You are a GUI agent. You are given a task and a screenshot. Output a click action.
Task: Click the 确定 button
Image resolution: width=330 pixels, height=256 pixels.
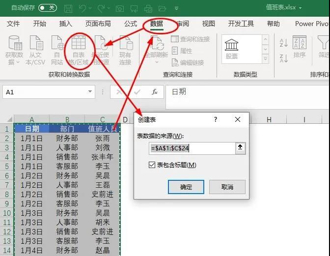[x=186, y=187]
